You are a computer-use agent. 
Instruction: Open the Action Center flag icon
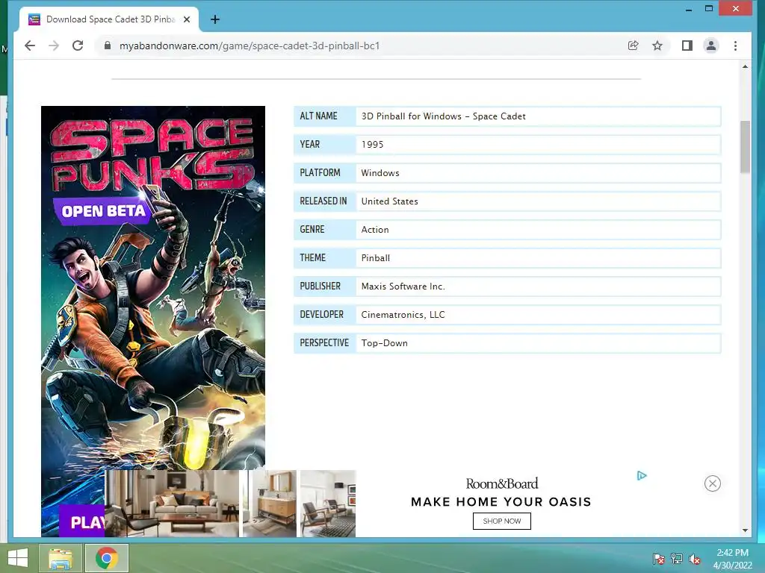[x=659, y=559]
